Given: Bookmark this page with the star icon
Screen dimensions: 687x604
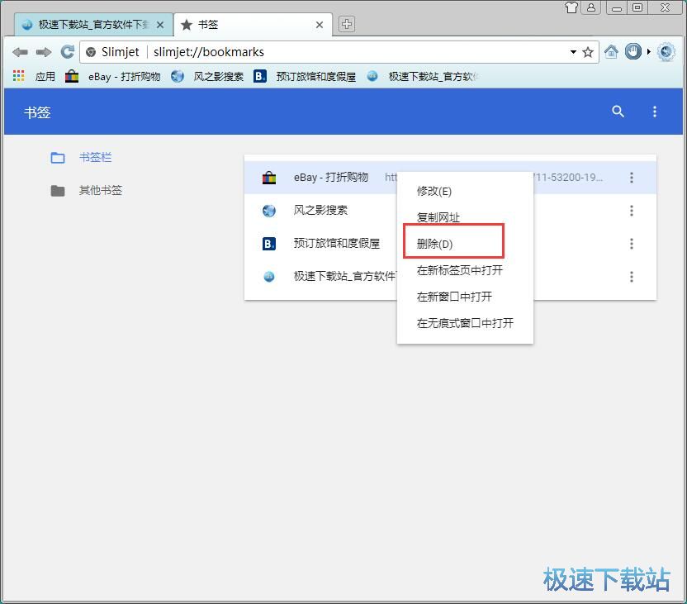Looking at the screenshot, I should point(588,53).
